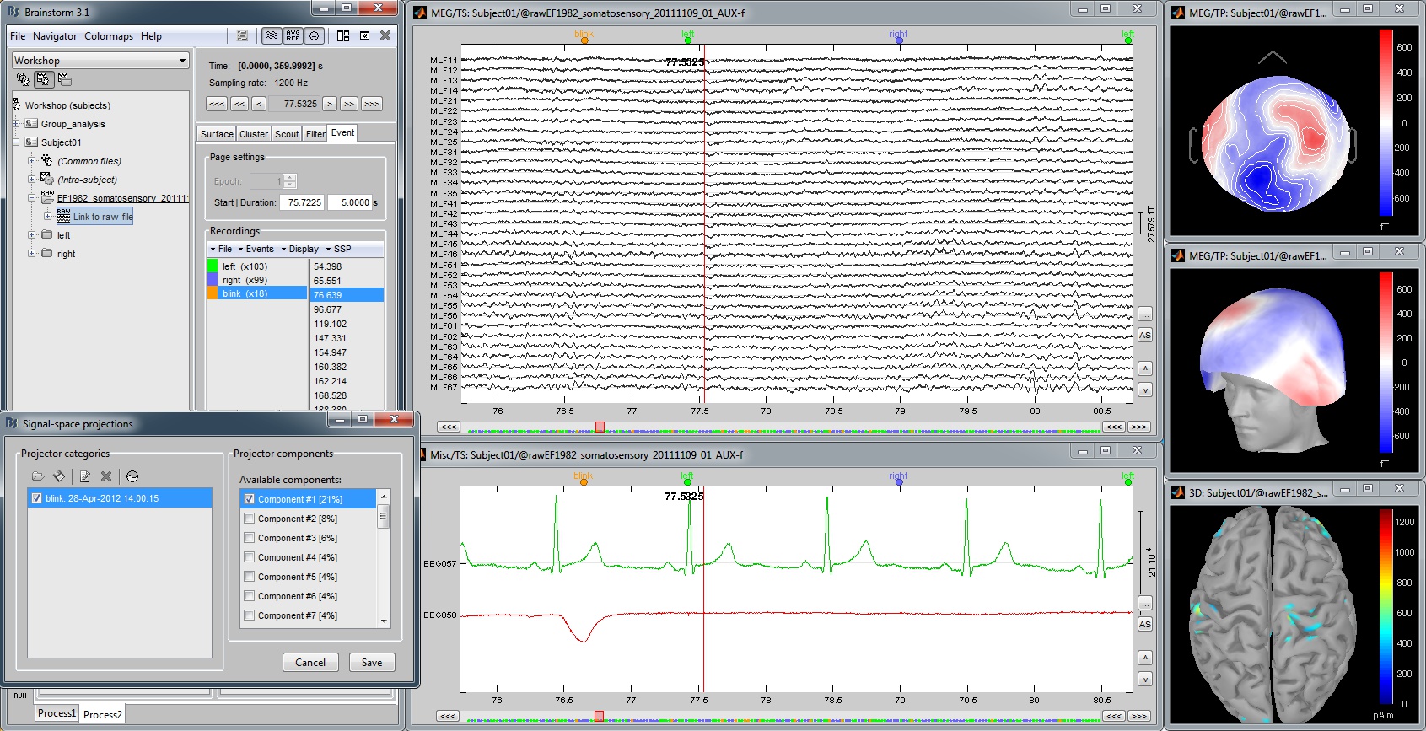Switch to the Scout tab
The width and height of the screenshot is (1426, 731).
[x=287, y=134]
